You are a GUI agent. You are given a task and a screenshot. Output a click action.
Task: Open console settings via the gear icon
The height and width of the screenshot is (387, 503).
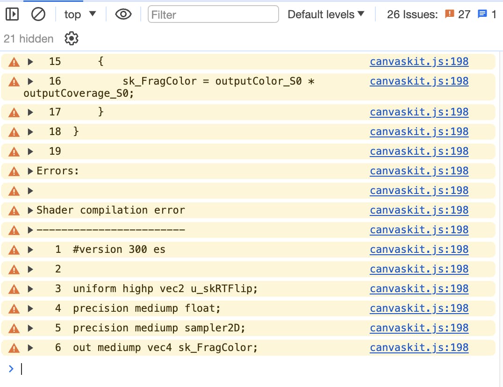71,38
